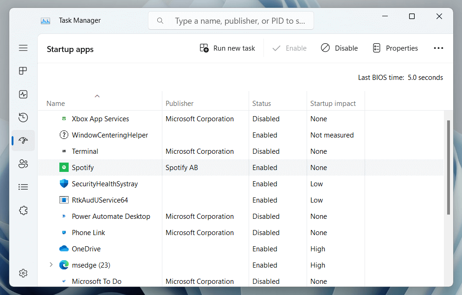Select the OneDrive startup entry
462x295 pixels.
coord(86,249)
